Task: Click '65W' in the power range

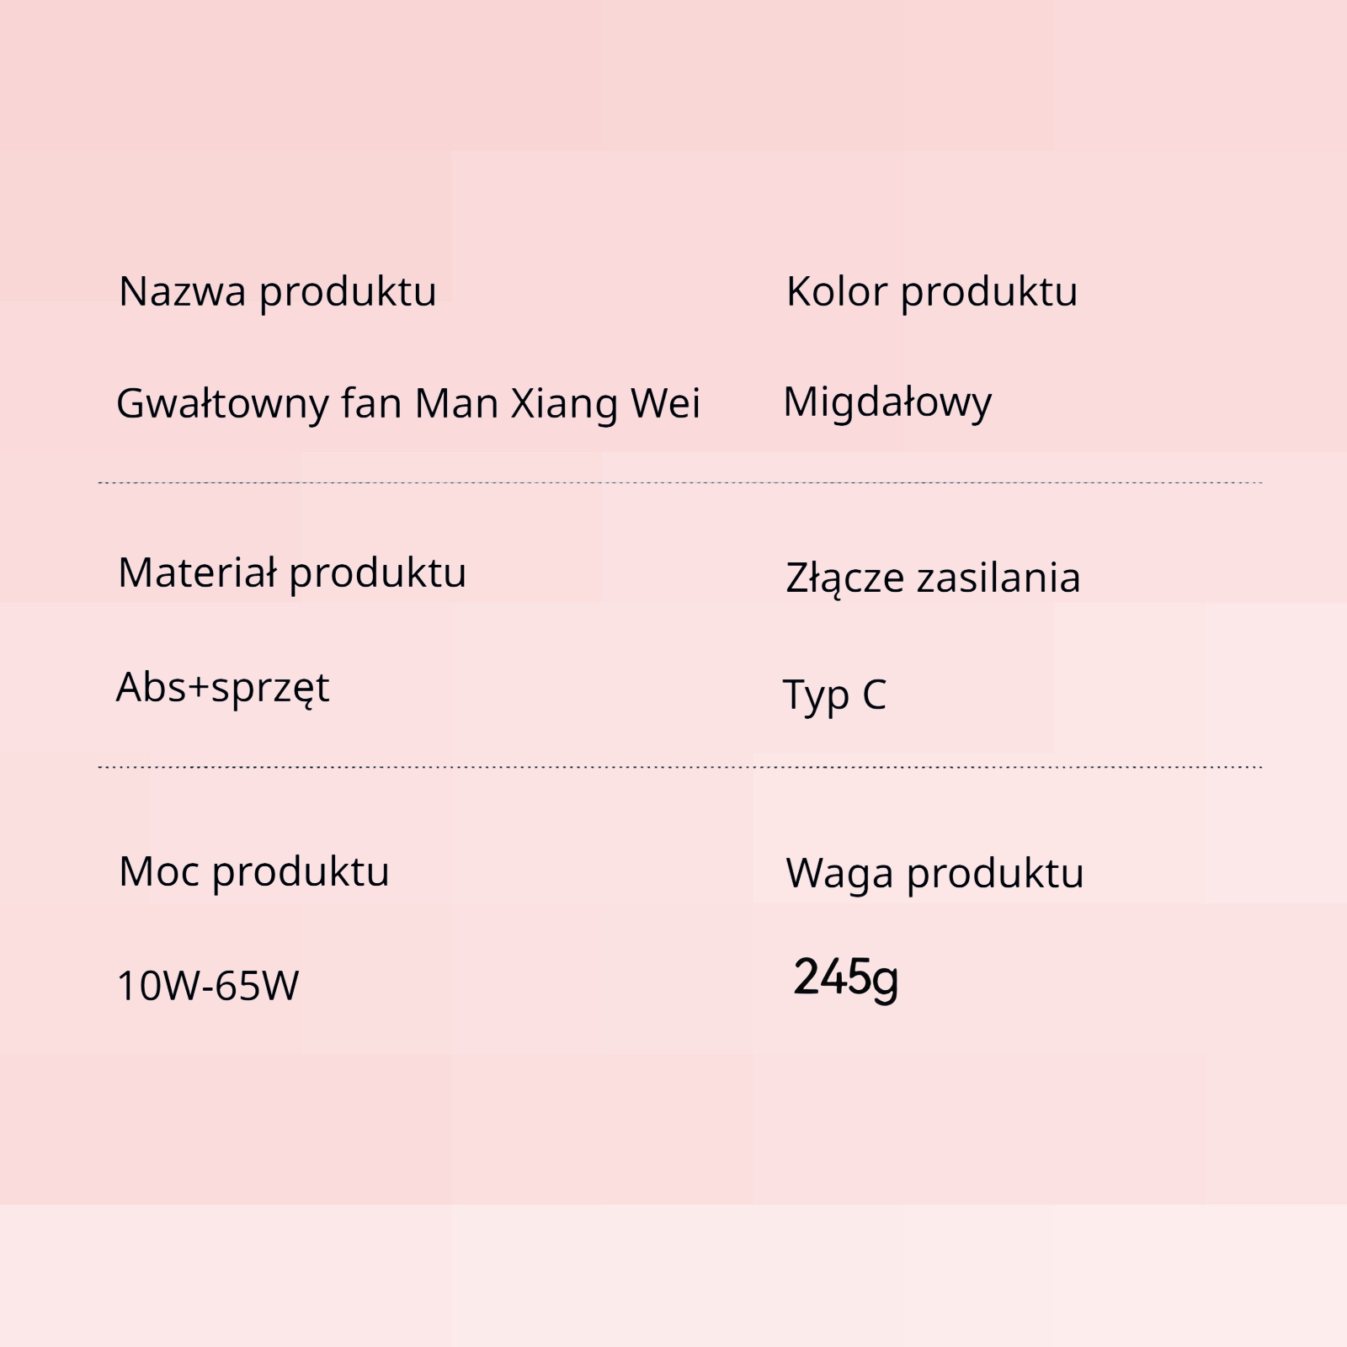Action: 257,986
